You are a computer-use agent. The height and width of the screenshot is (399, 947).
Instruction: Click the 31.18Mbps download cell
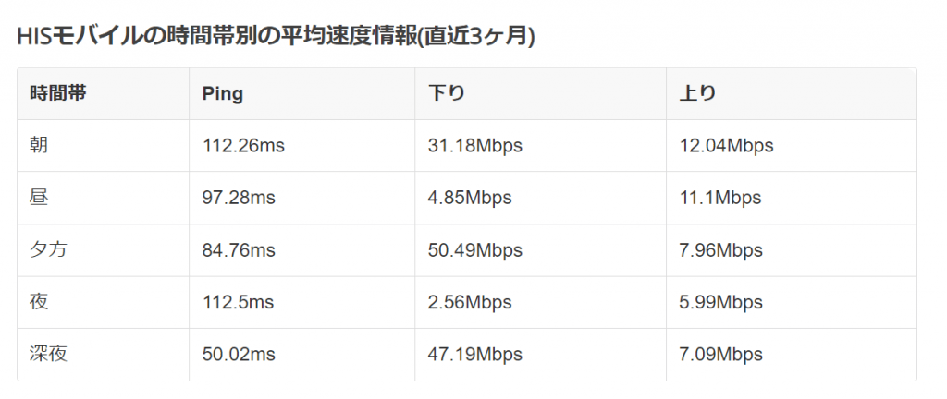(475, 146)
